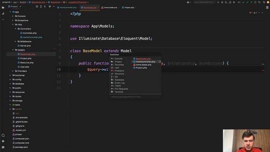
Task: Hide the Project panel with minus icon
Action: pyautogui.click(x=54, y=7)
